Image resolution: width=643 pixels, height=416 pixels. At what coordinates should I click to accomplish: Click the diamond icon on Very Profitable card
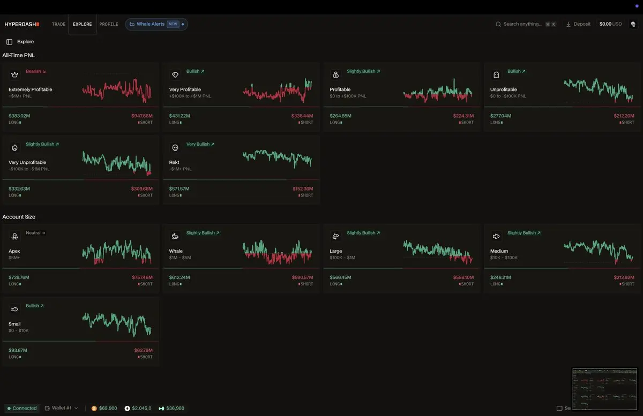(x=175, y=75)
